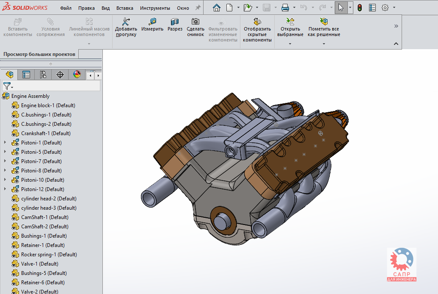
Task: Open the Вставка menu
Action: point(124,8)
